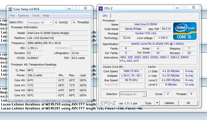Minimize the CPU-Z window
The height and width of the screenshot is (120, 207).
click(x=177, y=8)
